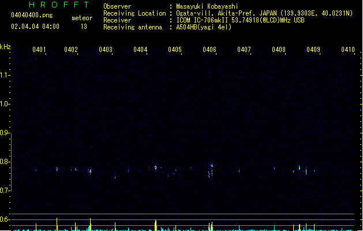Select receiver text ICOM IC-706mkII 53.74918 MHz USB

pos(240,20)
